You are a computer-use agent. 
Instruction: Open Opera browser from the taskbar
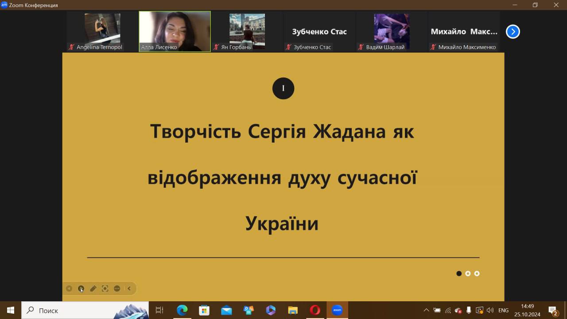pyautogui.click(x=315, y=310)
